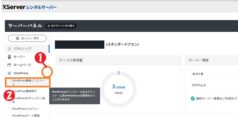Collapse the WordPress section chevron
The width and height of the screenshot is (238, 119).
point(46,73)
